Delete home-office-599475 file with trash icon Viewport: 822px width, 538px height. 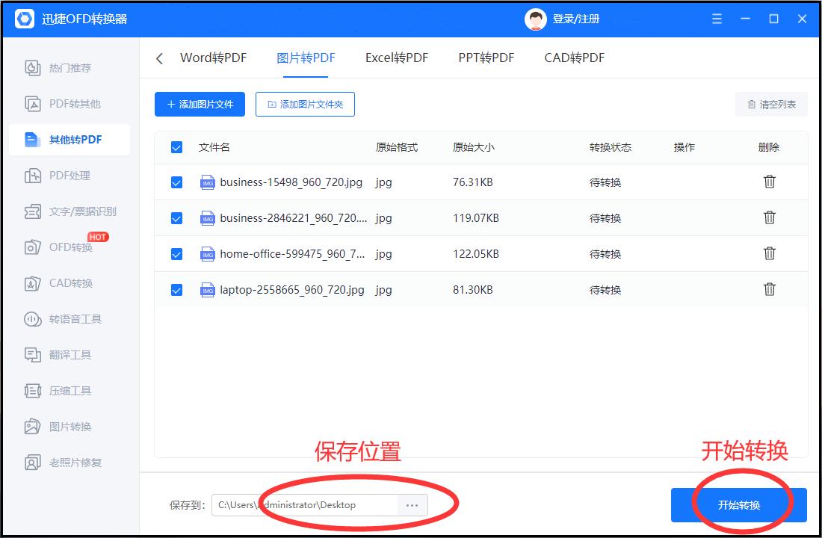[770, 254]
